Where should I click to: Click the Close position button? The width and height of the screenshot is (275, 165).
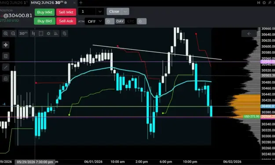point(114,11)
